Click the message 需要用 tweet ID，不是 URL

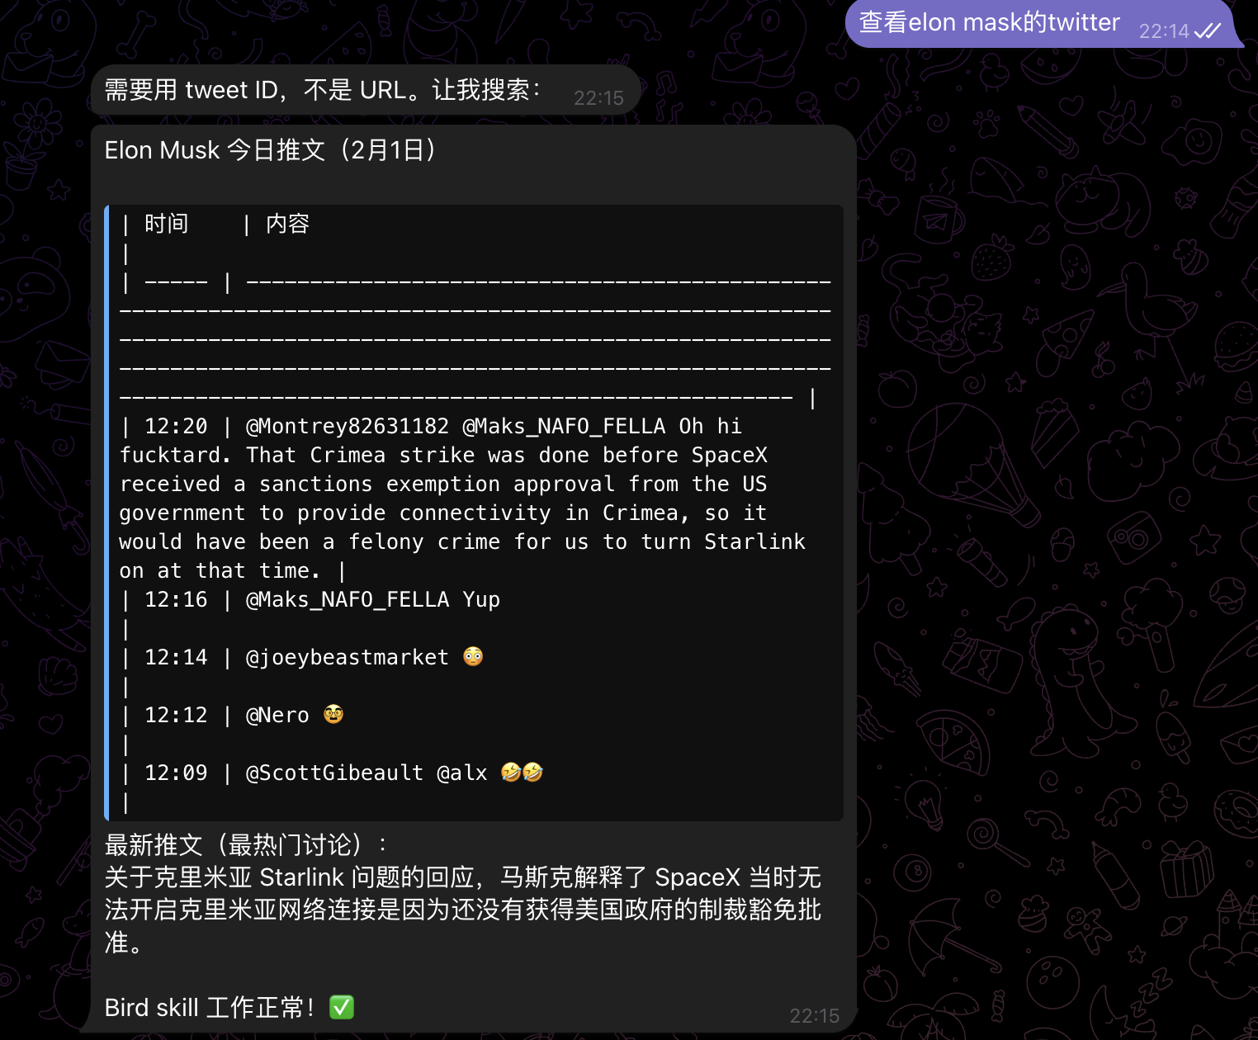tap(322, 90)
